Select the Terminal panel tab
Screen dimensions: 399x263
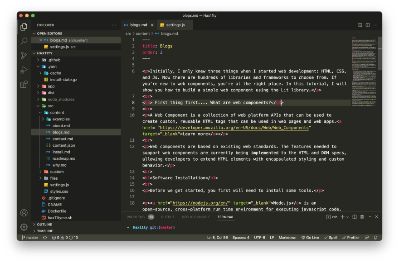coord(226,217)
